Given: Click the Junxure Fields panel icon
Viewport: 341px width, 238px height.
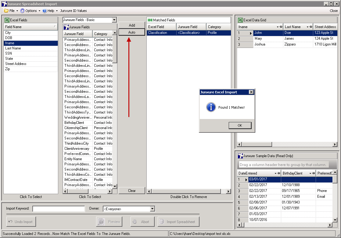Looking at the screenshot, I should pyautogui.click(x=66, y=27).
